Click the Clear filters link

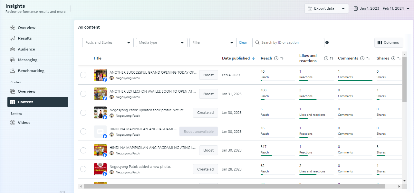(243, 42)
